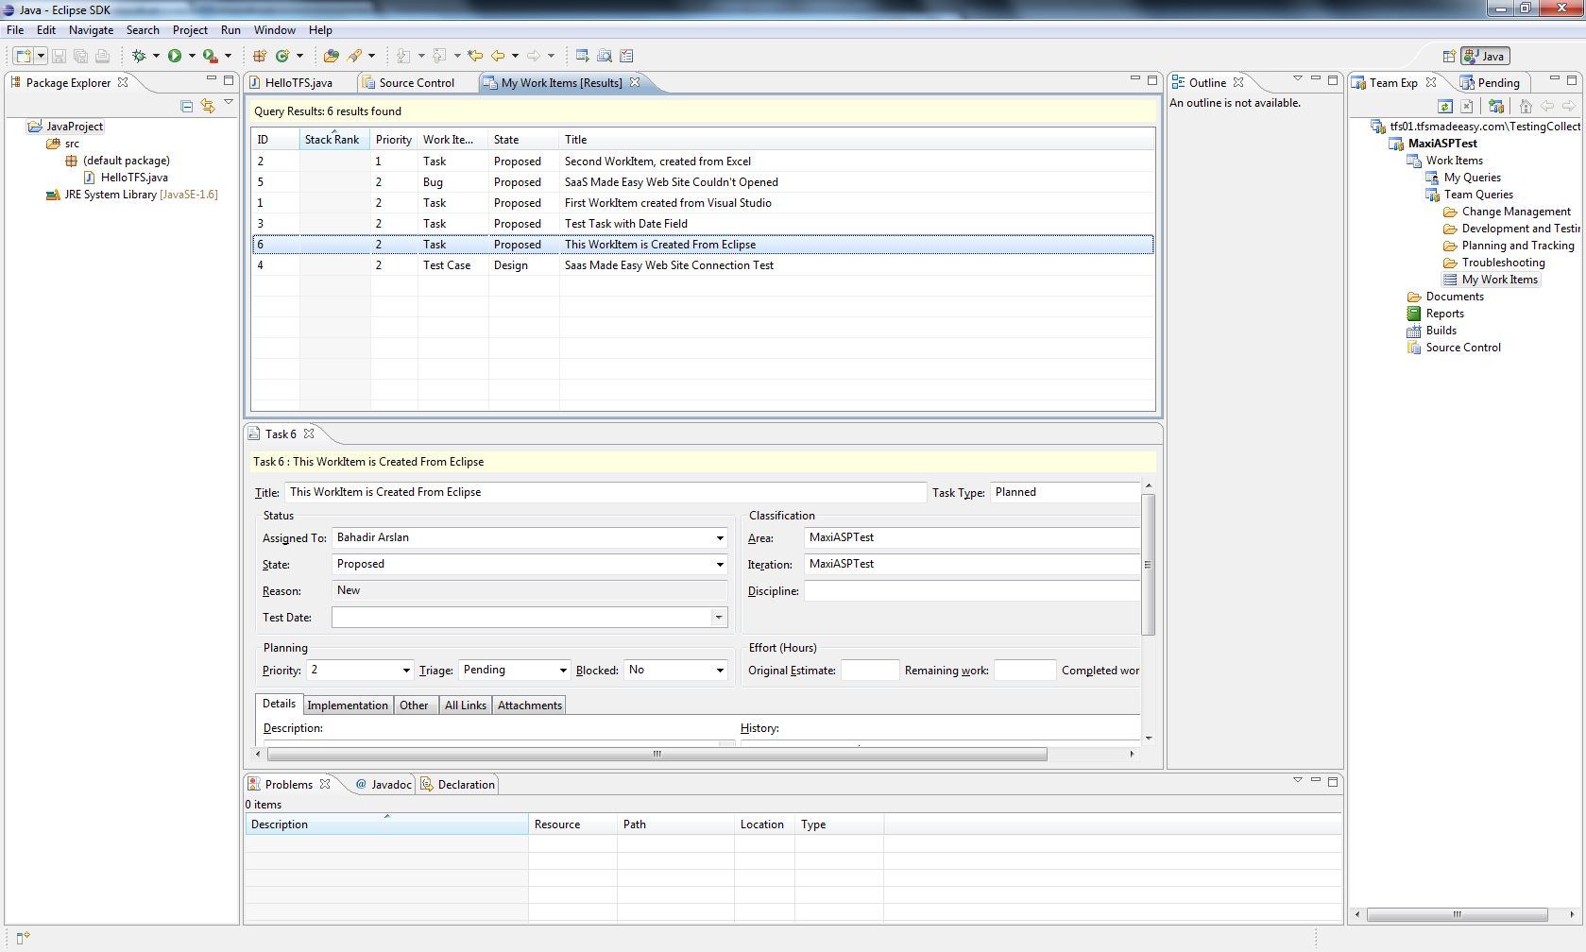The image size is (1586, 952).
Task: Click the Debug bug icon
Action: pos(139,56)
